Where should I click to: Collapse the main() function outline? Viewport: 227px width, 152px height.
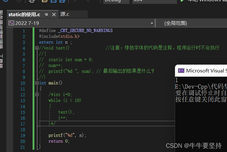pos(37,83)
